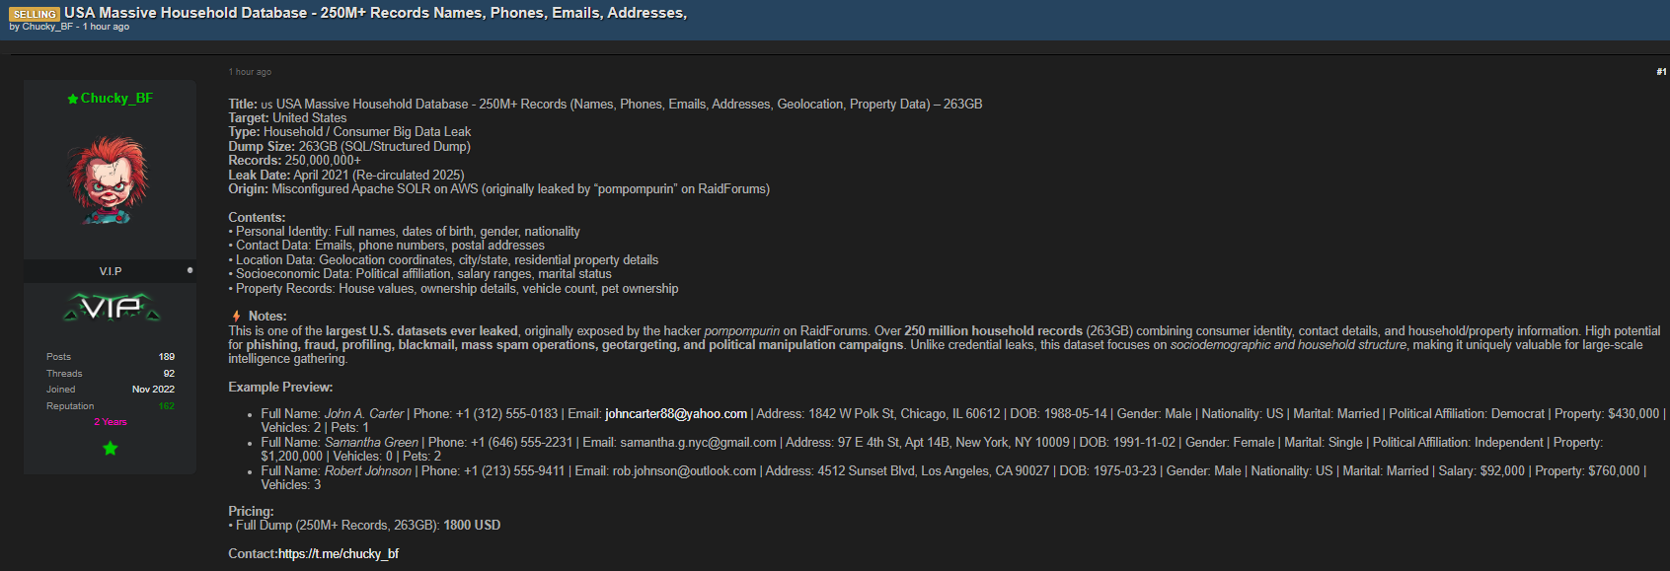This screenshot has height=571, width=1670.
Task: Open the #1 post permalink
Action: tap(1661, 72)
